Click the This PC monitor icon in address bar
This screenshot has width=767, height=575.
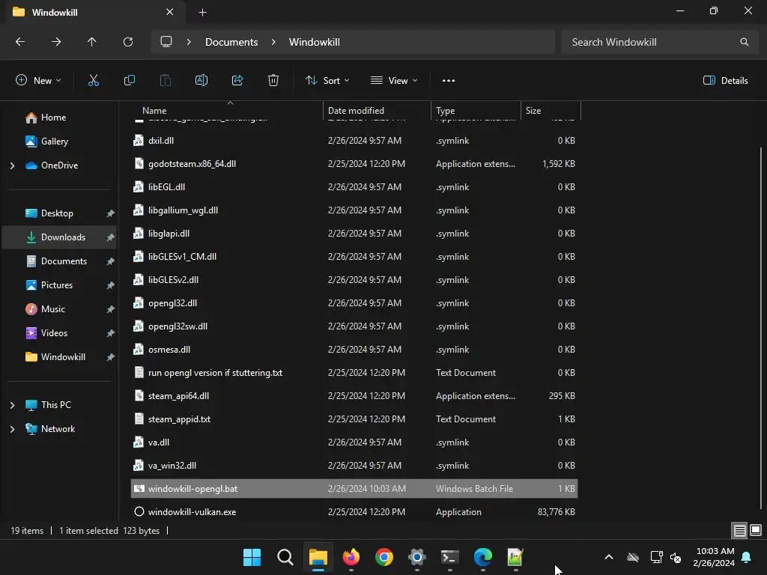pyautogui.click(x=166, y=42)
